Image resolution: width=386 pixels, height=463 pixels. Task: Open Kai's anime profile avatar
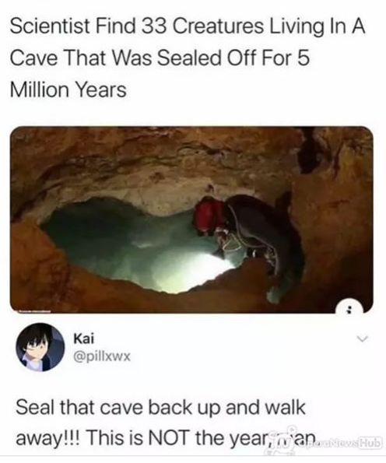[x=40, y=347]
